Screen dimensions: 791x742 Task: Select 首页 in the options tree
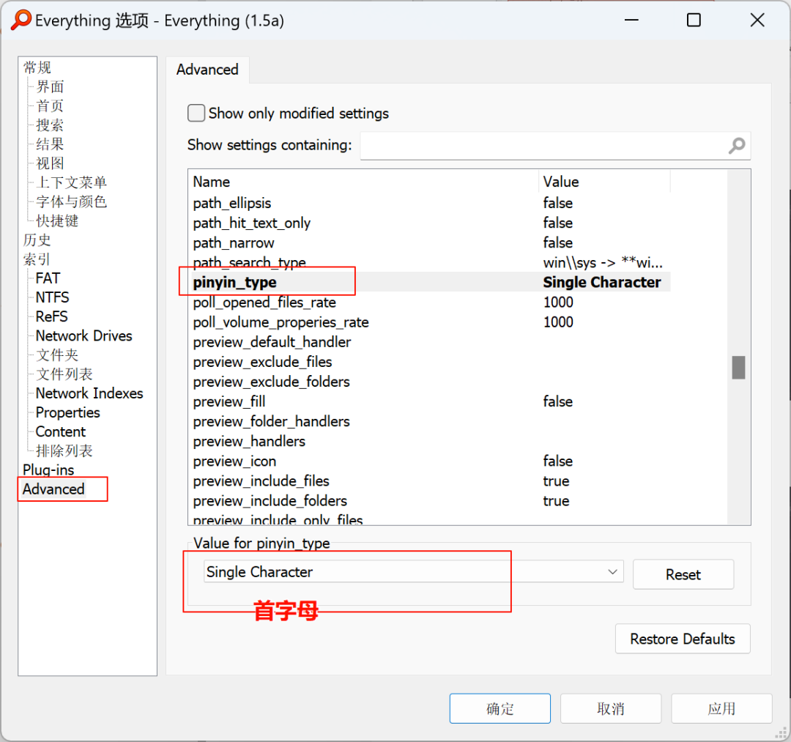click(x=50, y=105)
